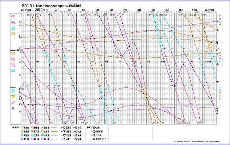Click the '3月' month label on the top axis
The width and height of the screenshot is (230, 145).
click(x=69, y=10)
